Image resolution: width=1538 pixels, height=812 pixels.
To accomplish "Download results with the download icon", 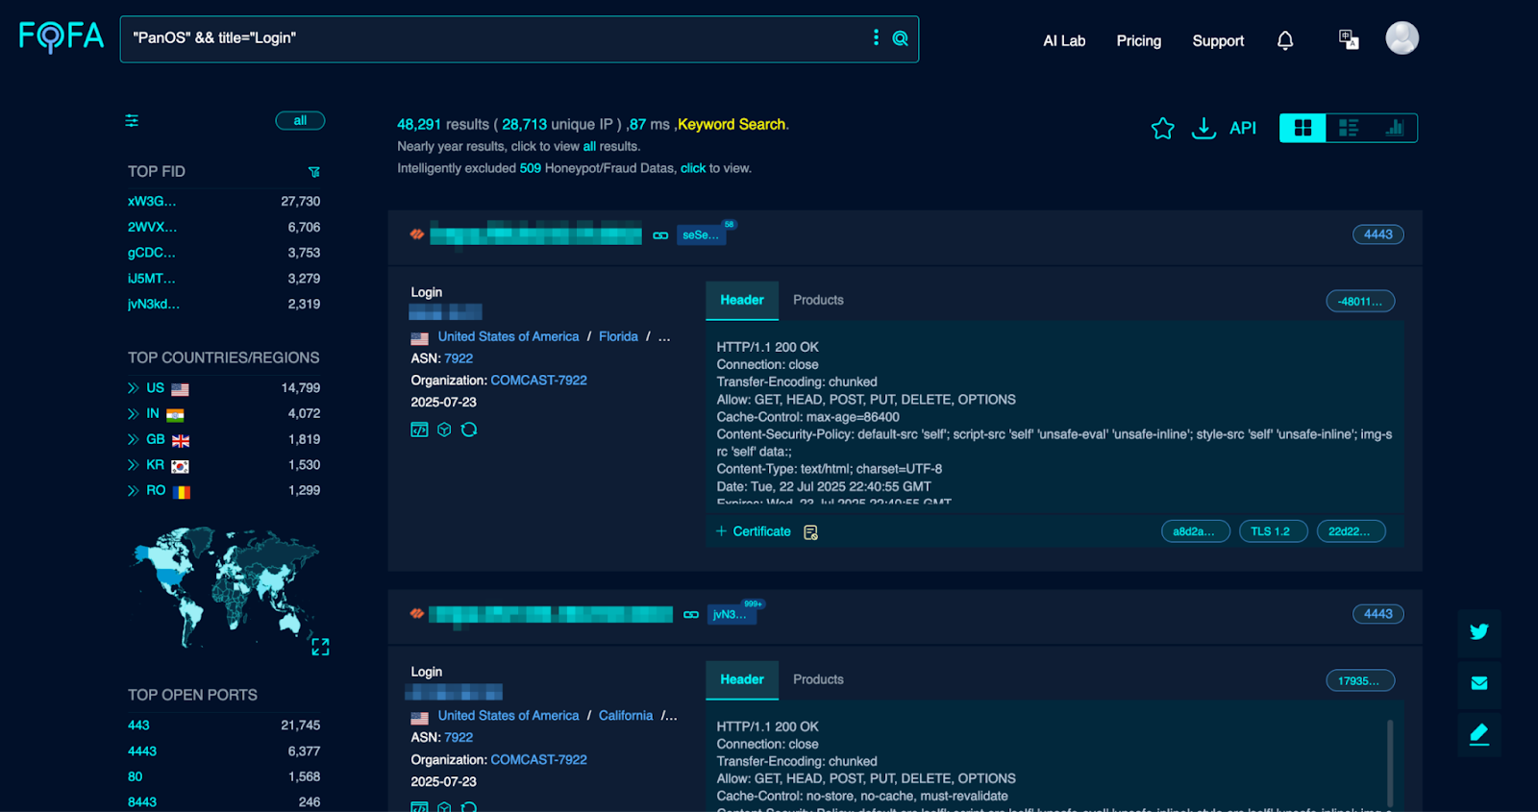I will click(x=1203, y=129).
